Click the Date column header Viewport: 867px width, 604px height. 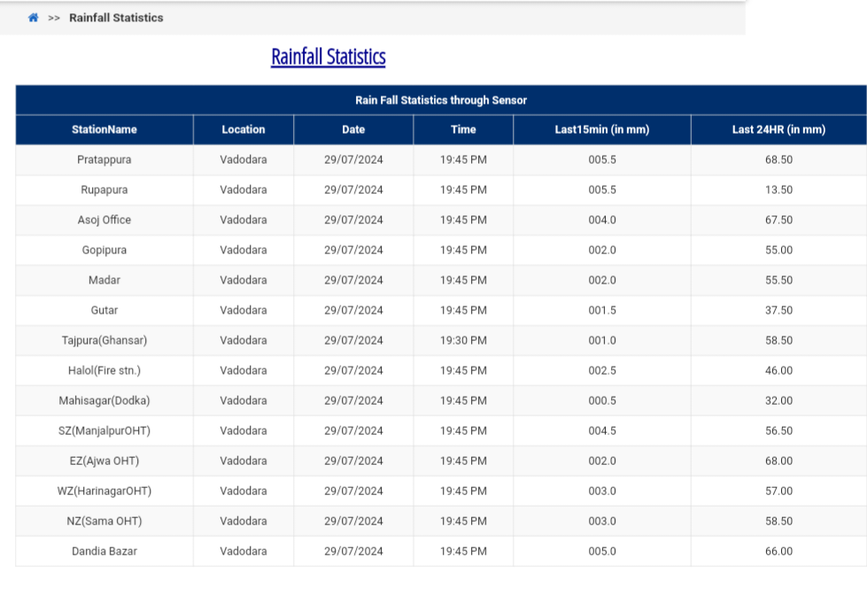353,129
